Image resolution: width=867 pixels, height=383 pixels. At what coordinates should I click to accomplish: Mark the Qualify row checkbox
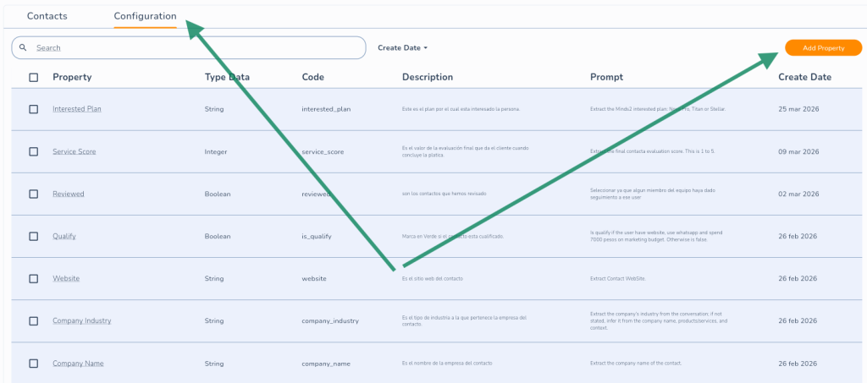[x=34, y=236]
